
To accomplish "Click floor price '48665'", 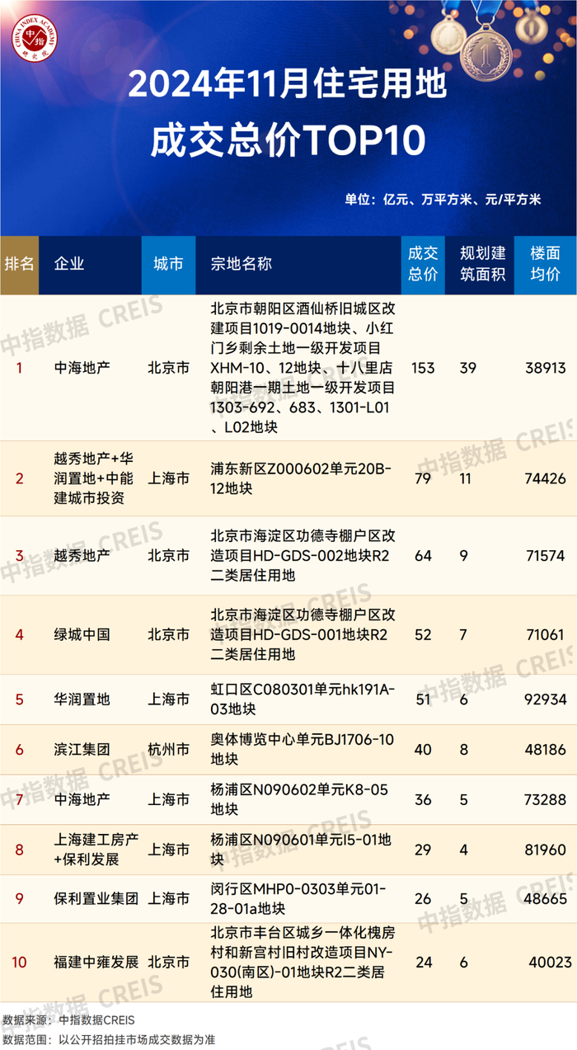I will pos(545,898).
